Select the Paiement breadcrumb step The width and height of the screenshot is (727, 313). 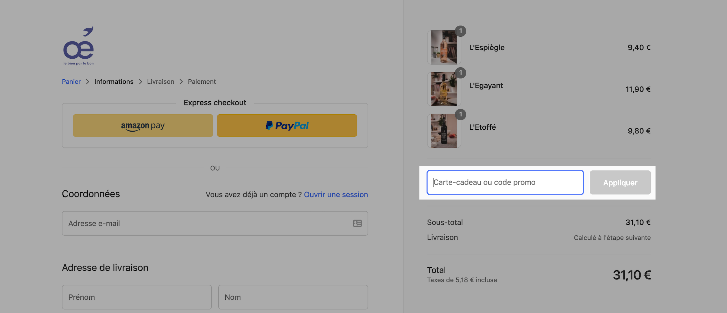[x=202, y=81]
